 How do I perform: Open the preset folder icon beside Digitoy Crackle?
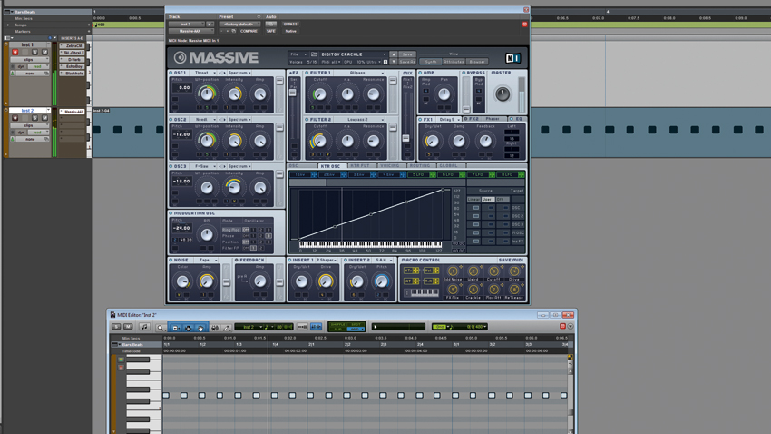314,54
